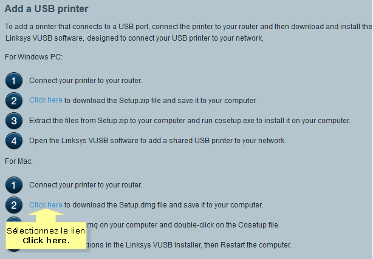This screenshot has height=259, width=373.
Task: Click the Mac step 1 number icon
Action: tap(14, 185)
